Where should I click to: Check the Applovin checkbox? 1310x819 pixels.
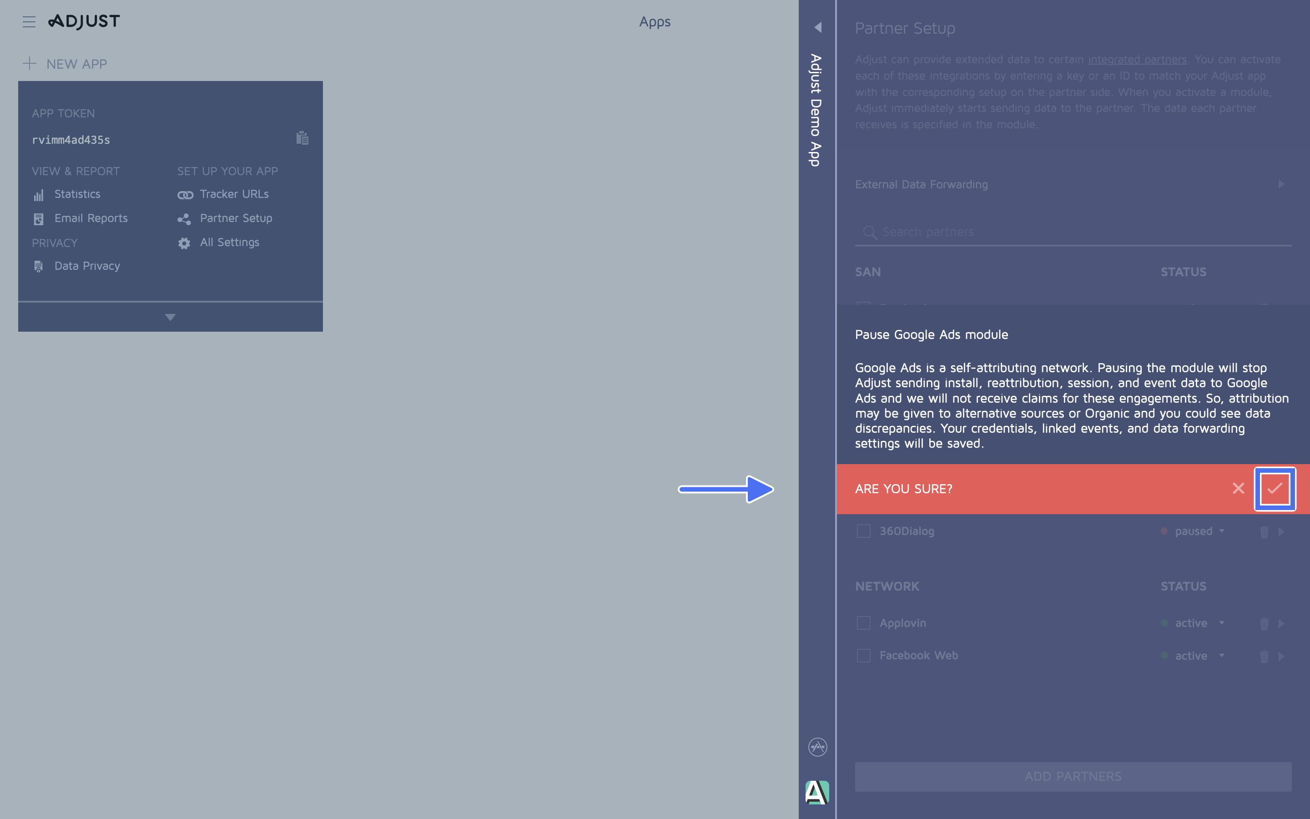click(x=863, y=623)
